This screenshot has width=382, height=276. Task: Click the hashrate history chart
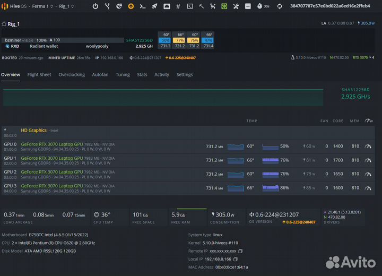(x=163, y=98)
